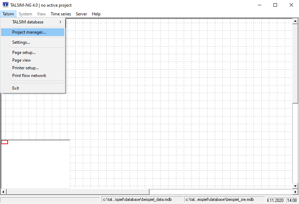Close the TALSIM-NG window
Screen dimensions: 299x204
[x=291, y=5]
